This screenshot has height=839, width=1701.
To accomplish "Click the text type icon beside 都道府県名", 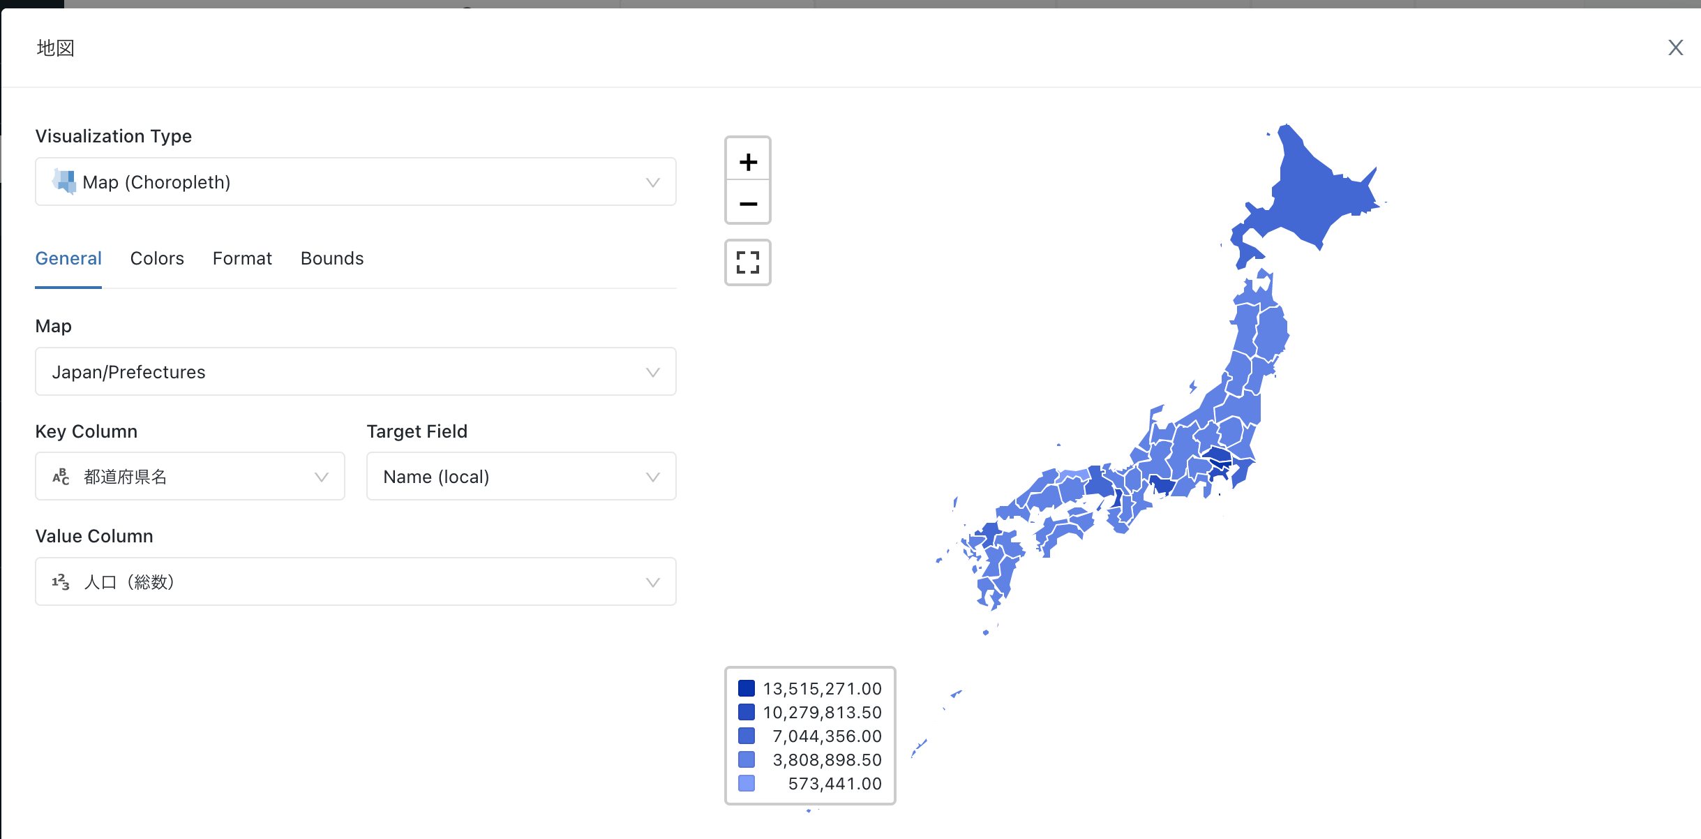I will click(x=61, y=477).
